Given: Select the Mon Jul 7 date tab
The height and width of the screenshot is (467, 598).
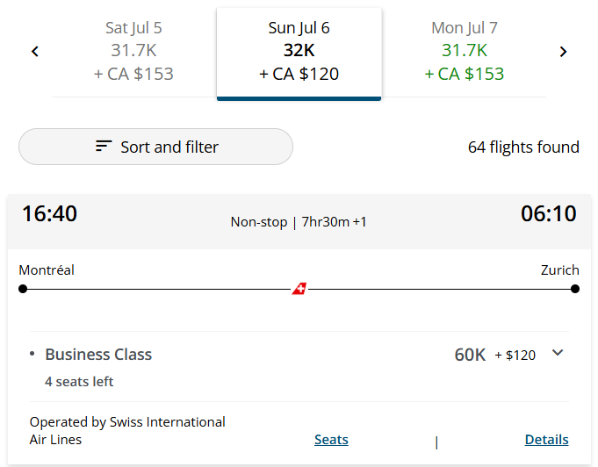Looking at the screenshot, I should [465, 52].
